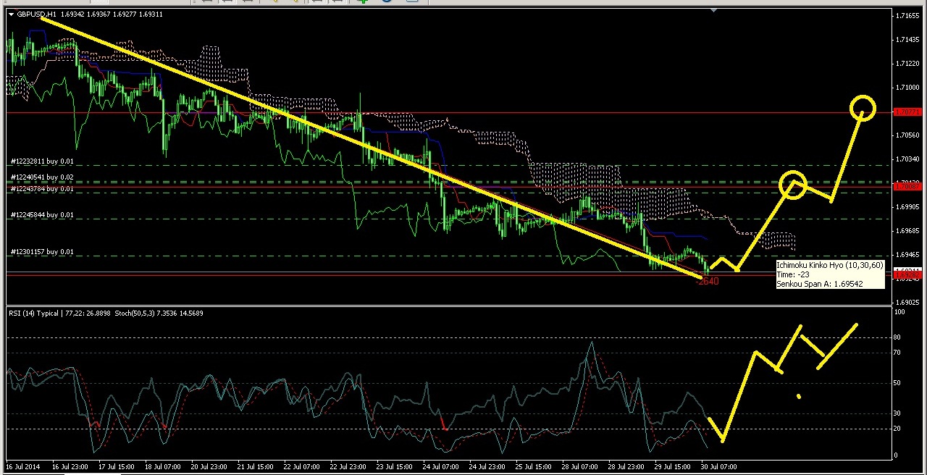The image size is (927, 475).
Task: Click the Ichimoku Kinko Hyo tooltip
Action: pyautogui.click(x=829, y=275)
